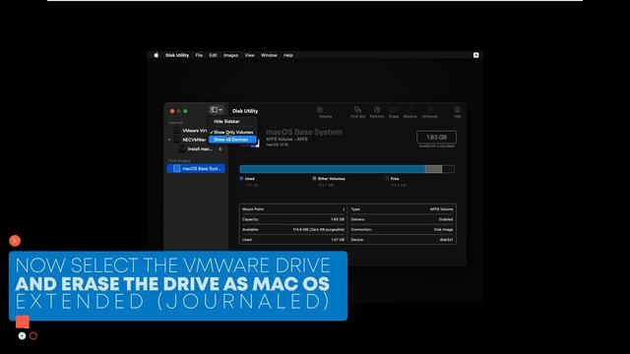Click the red close window button
The image size is (630, 354).
click(x=172, y=111)
